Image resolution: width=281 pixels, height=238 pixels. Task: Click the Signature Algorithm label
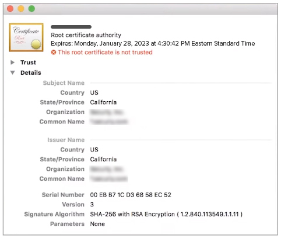pyautogui.click(x=54, y=214)
